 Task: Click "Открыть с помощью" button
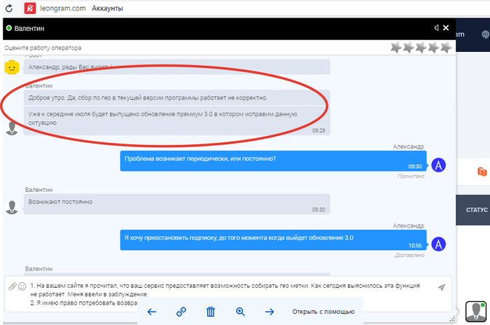click(323, 312)
